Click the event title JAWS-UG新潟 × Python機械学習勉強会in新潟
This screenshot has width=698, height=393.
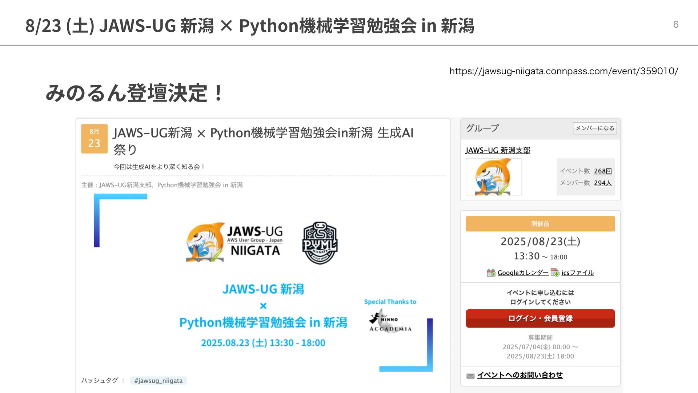[x=263, y=141]
